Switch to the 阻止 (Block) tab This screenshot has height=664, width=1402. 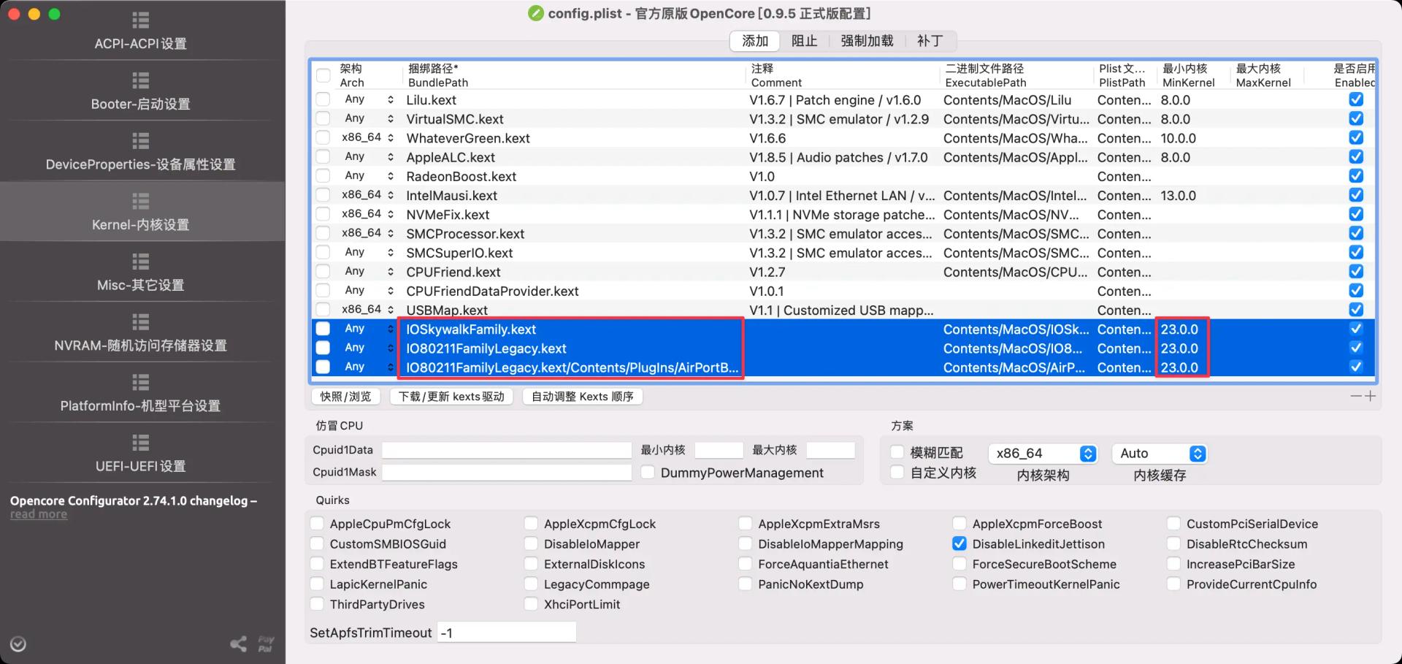pos(804,41)
